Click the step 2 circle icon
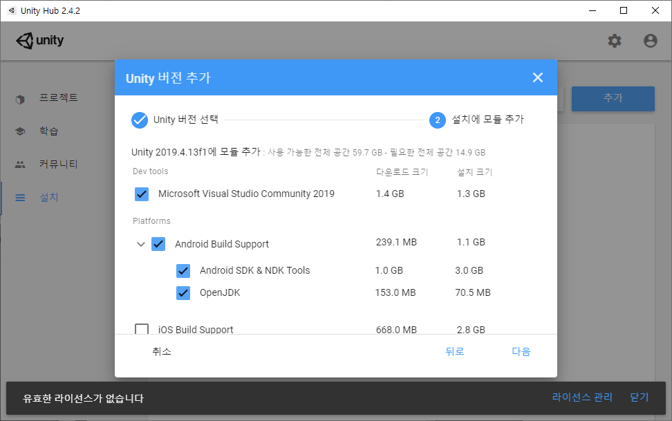The image size is (672, 421). click(437, 120)
